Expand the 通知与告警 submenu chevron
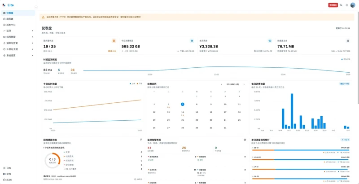This screenshot has height=184, width=359. [x=32, y=43]
